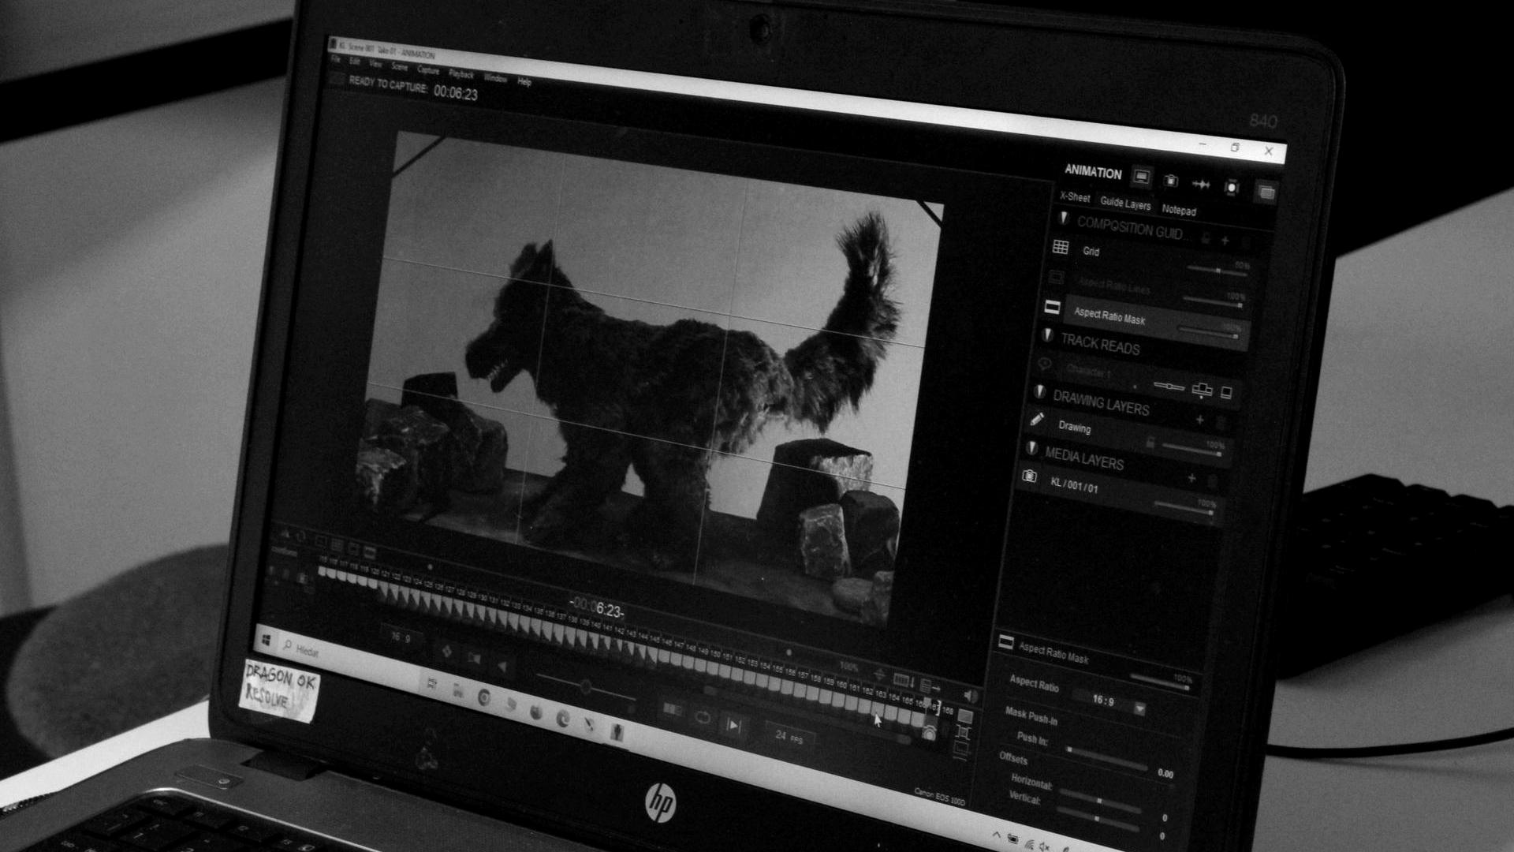This screenshot has width=1514, height=852.
Task: Click the loop playback icon
Action: coord(702,717)
